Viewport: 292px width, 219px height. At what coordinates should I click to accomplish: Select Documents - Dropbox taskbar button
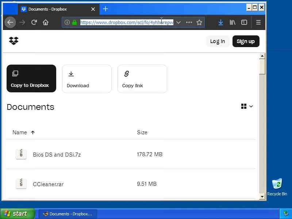tap(68, 214)
